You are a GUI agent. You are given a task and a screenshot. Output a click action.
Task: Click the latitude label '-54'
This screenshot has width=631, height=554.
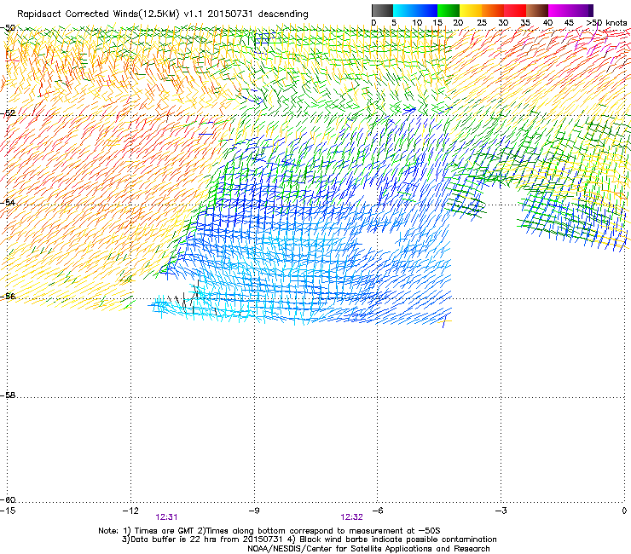pos(8,202)
